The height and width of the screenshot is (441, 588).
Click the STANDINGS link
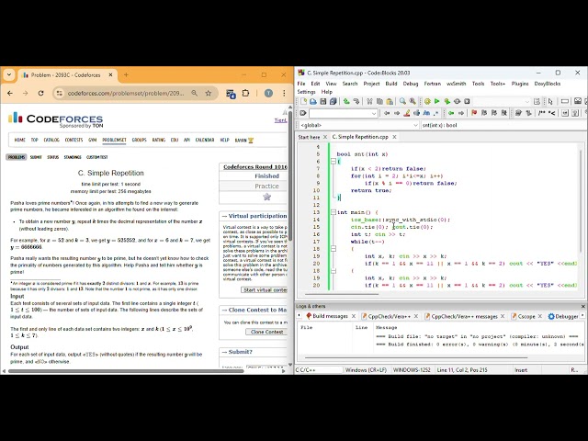73,157
